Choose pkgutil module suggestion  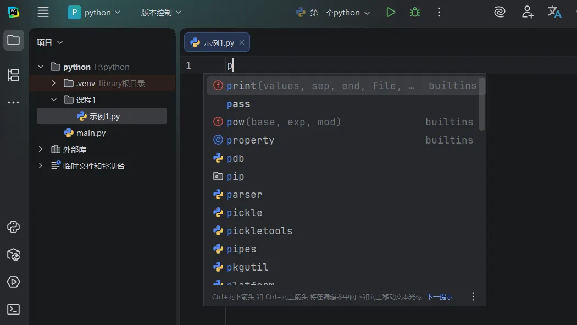coord(343,267)
